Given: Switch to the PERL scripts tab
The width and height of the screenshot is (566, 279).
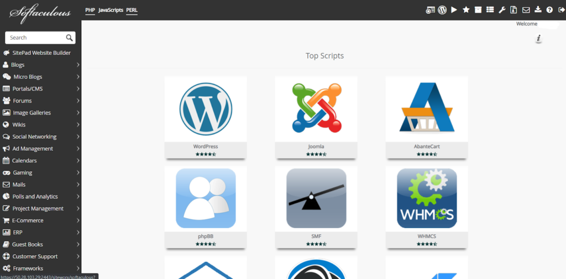Looking at the screenshot, I should click(132, 10).
